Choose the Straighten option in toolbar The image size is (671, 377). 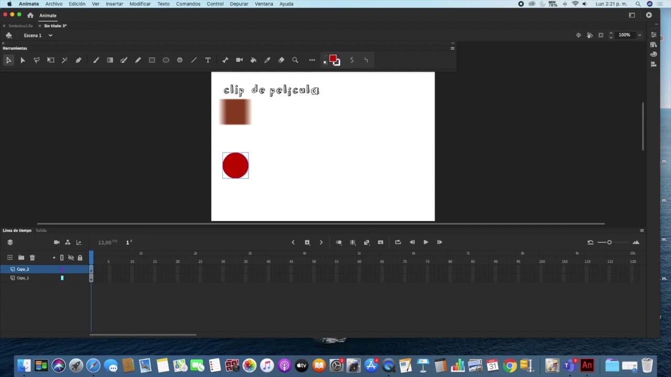366,60
